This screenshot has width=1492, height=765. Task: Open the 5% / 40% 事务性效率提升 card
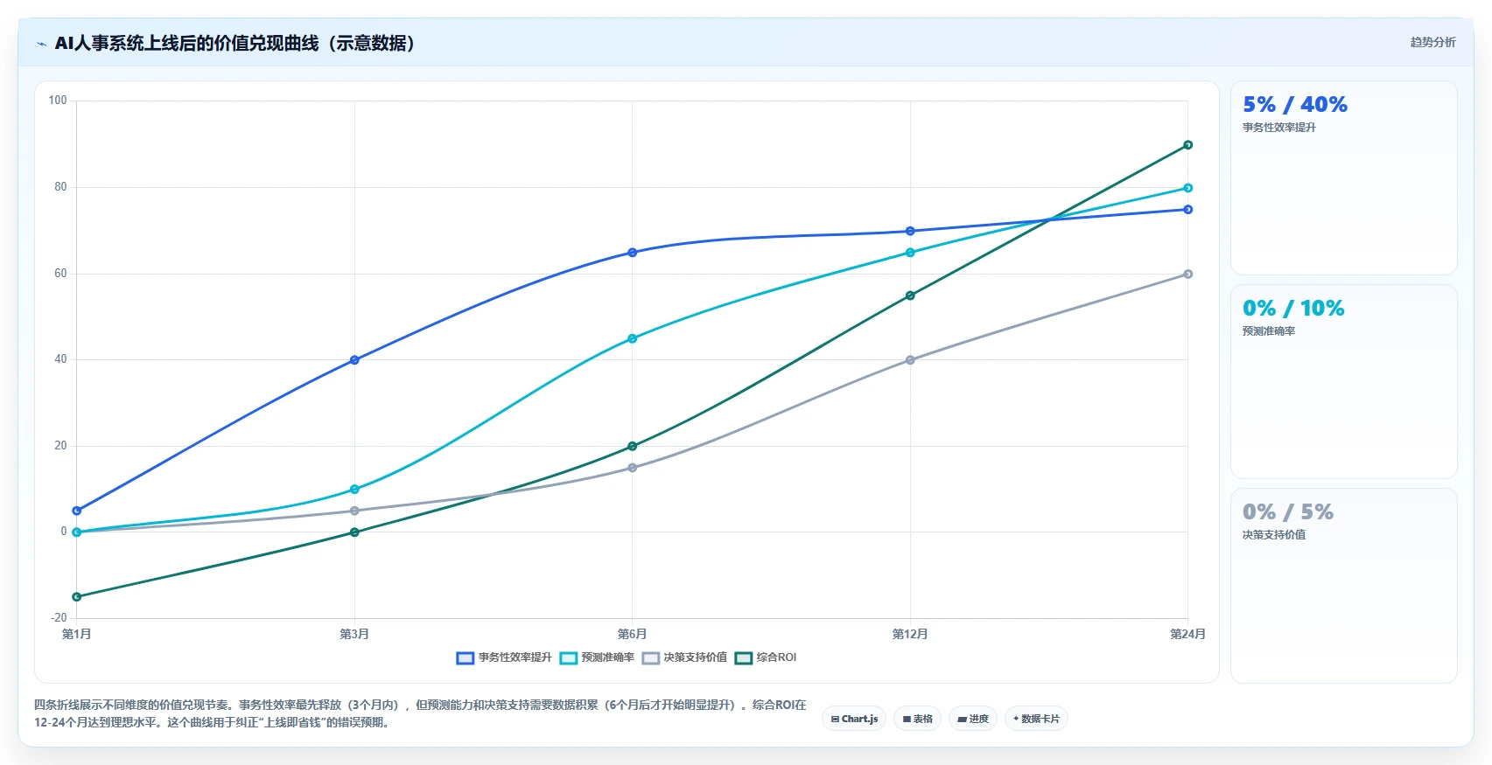[x=1343, y=178]
